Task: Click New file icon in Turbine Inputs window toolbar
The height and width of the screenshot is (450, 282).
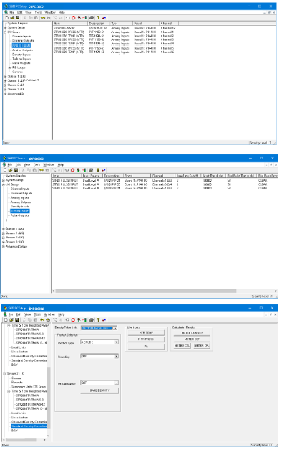Action: pyautogui.click(x=5, y=170)
